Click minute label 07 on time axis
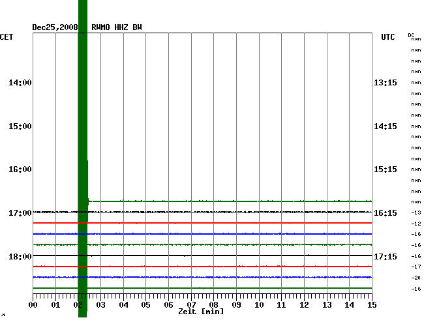424x322 pixels. pos(191,305)
